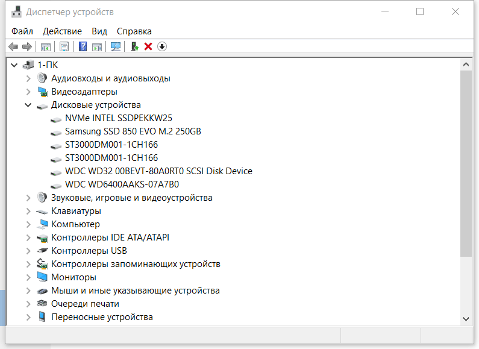Viewport: 479px width, 349px height.
Task: Click the Видеоадаптеры category icon
Action: click(42, 92)
